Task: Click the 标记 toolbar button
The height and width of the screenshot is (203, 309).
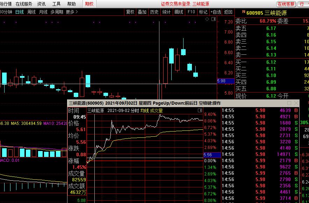Action: (x=203, y=12)
